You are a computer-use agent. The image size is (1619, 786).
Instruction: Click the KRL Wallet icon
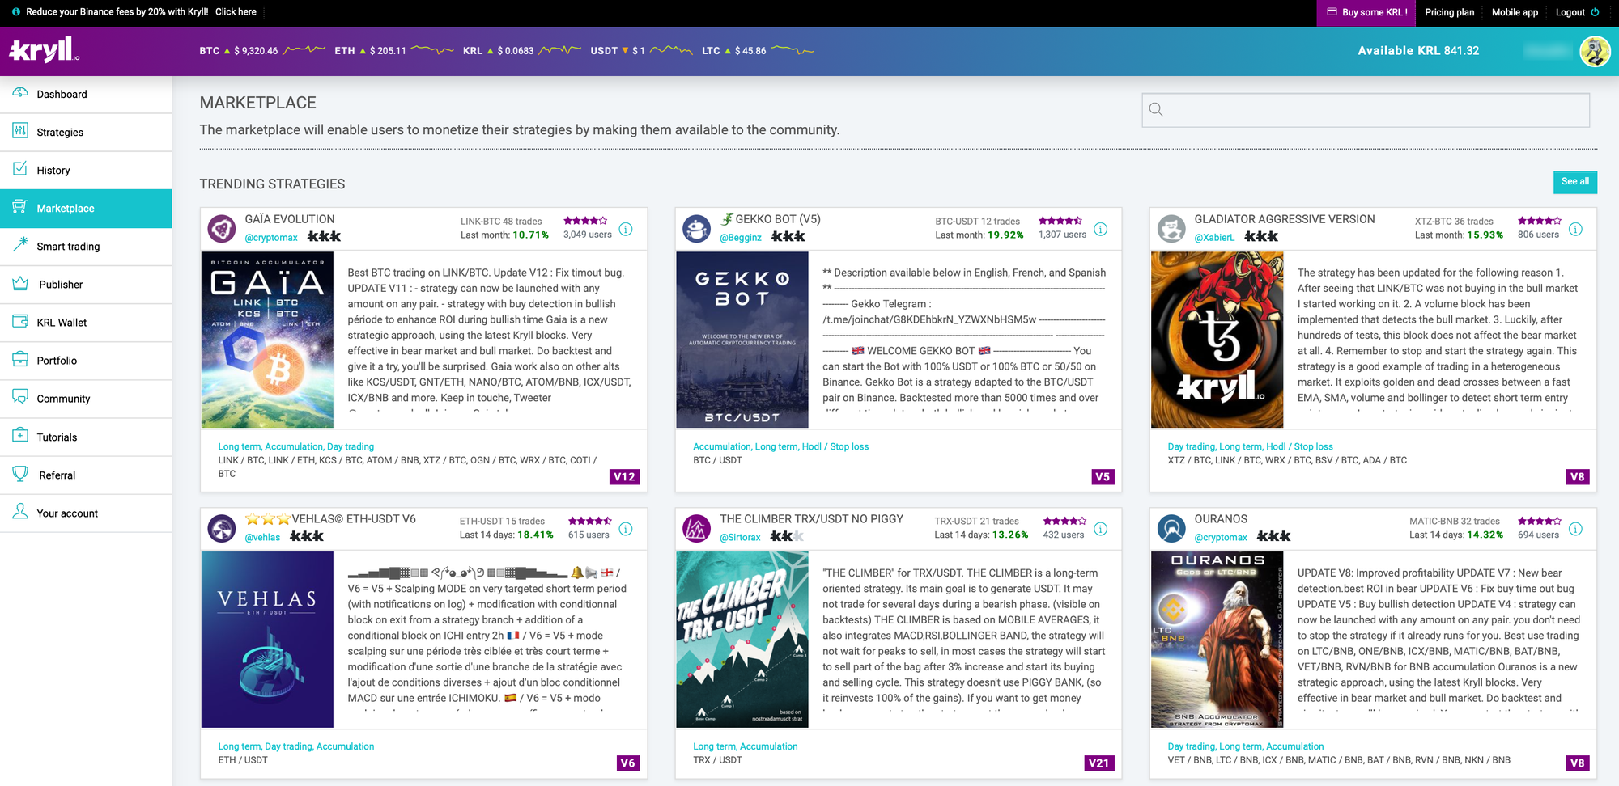(x=20, y=321)
